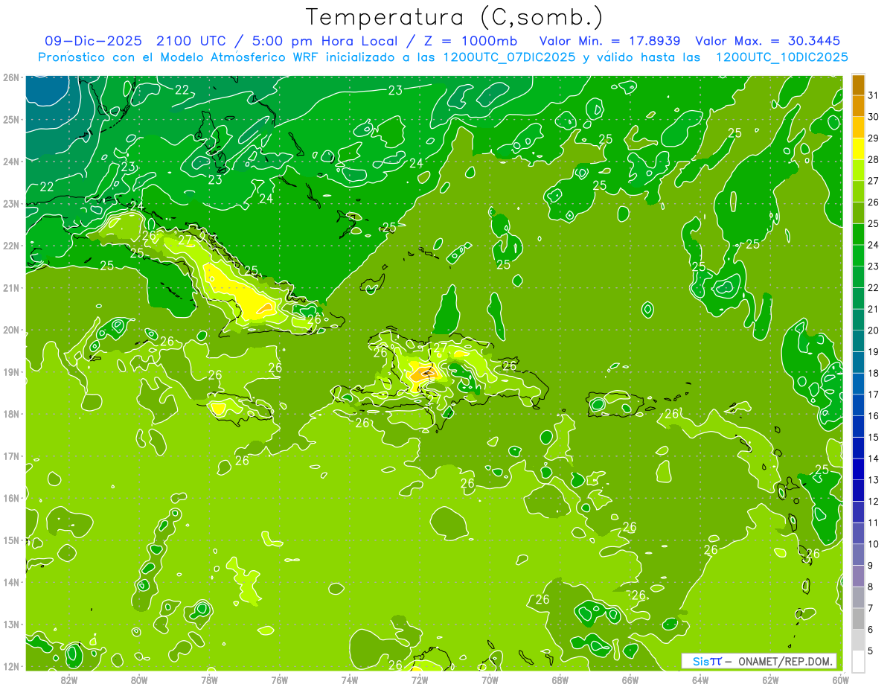The height and width of the screenshot is (690, 893).
Task: Click the '70W' longitude axis label
Action: coord(490,680)
